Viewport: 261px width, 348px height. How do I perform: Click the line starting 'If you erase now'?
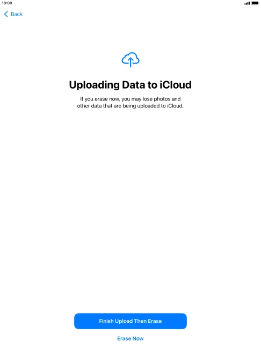coord(130,99)
